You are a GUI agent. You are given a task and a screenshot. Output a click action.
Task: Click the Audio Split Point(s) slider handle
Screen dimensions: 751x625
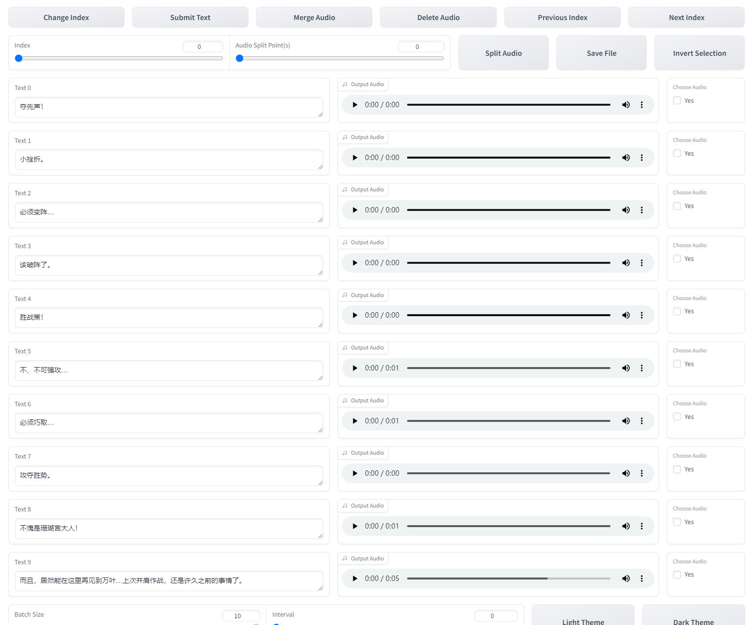pos(240,58)
